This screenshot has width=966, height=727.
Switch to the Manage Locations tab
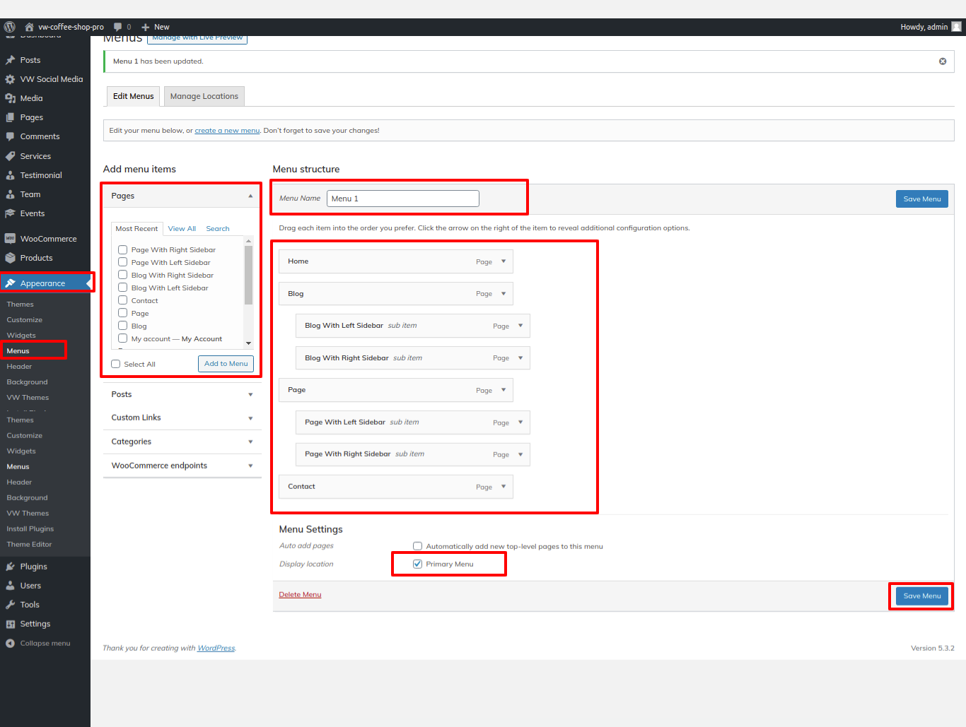pyautogui.click(x=204, y=96)
